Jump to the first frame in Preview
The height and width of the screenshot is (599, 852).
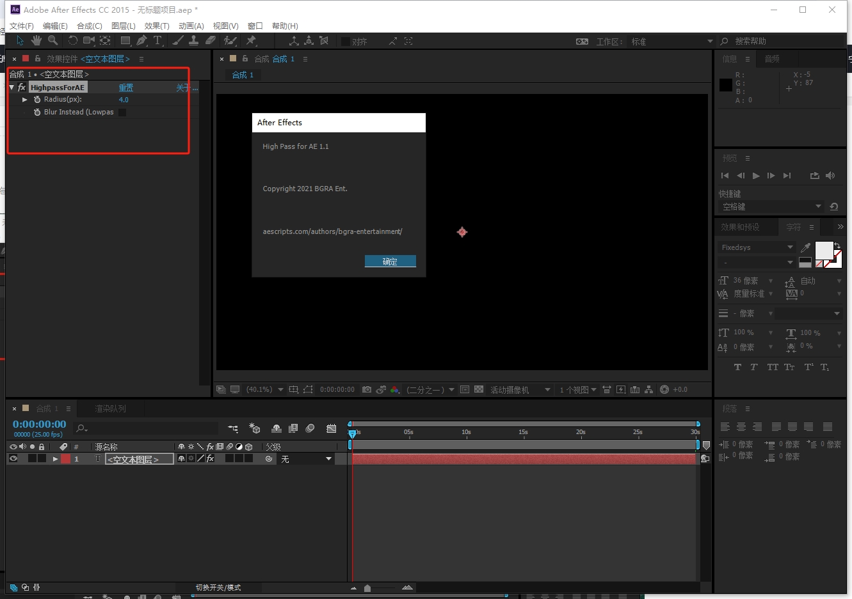click(725, 175)
